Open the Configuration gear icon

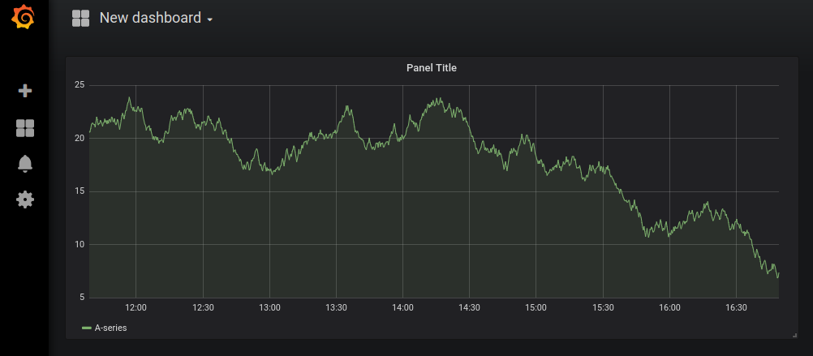coord(25,199)
